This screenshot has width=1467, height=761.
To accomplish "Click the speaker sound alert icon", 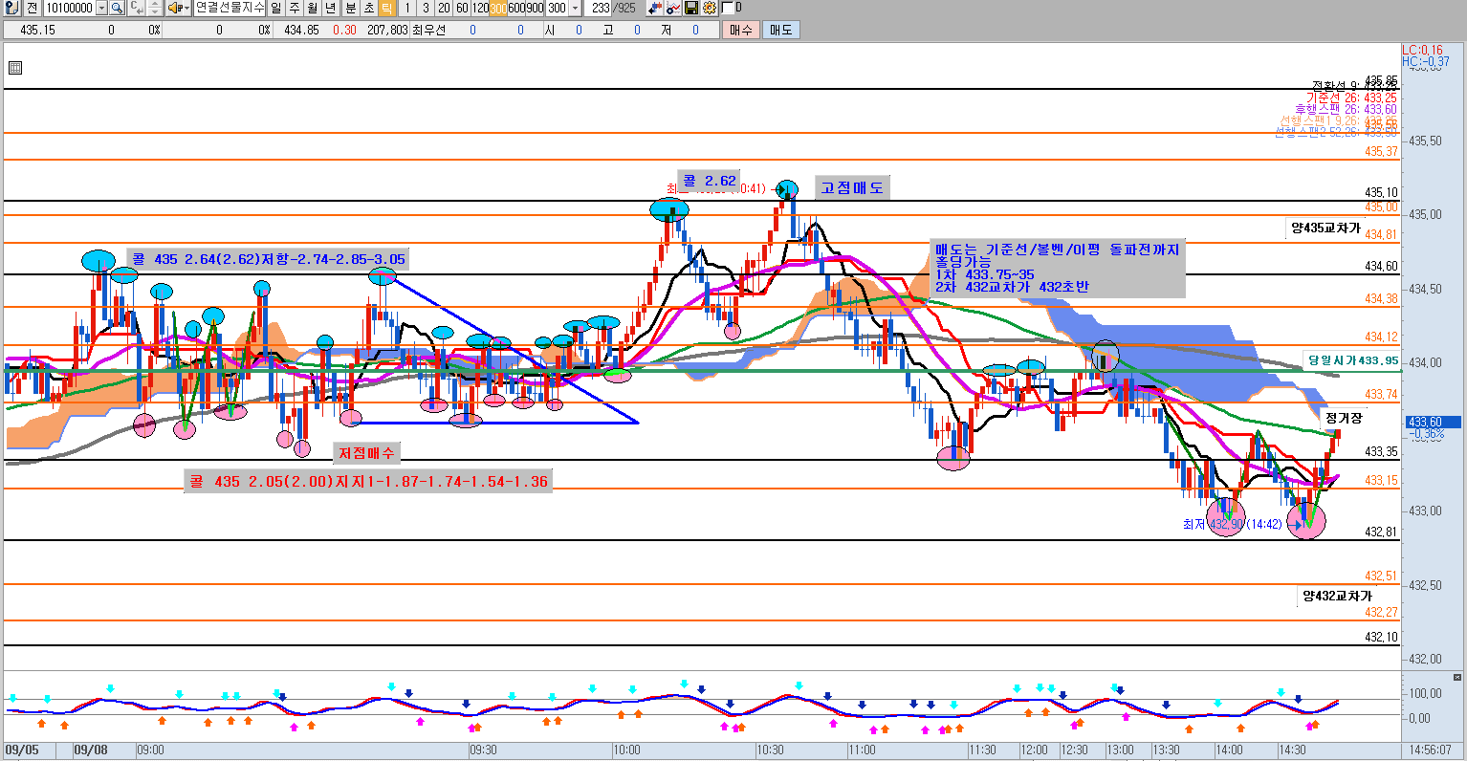I will [175, 8].
